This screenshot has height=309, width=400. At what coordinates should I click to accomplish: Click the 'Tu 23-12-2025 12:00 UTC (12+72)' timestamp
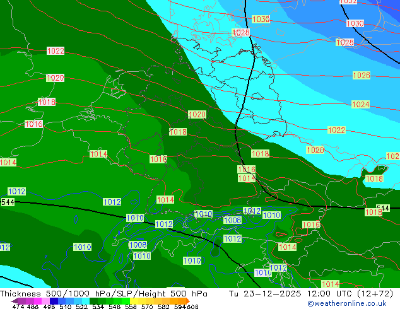coord(311,294)
